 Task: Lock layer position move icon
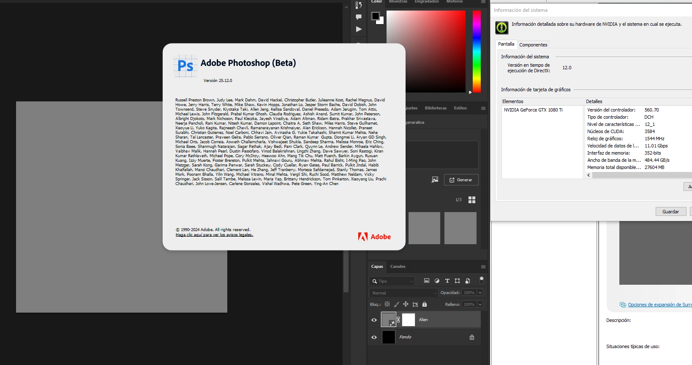tap(406, 304)
